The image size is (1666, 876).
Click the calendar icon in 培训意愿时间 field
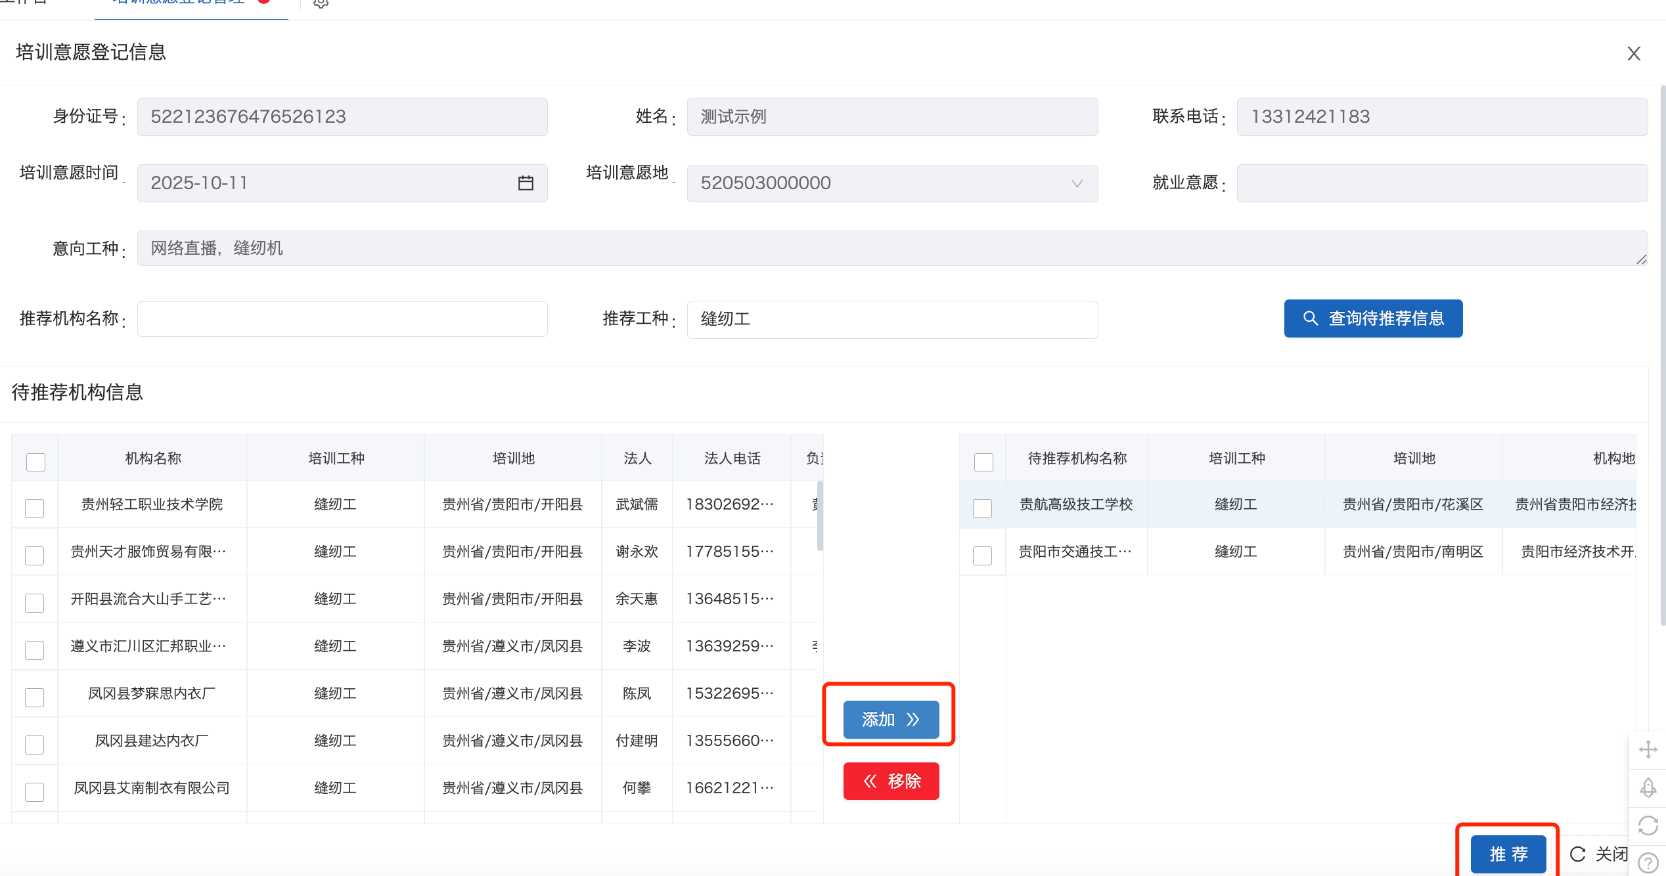(526, 183)
